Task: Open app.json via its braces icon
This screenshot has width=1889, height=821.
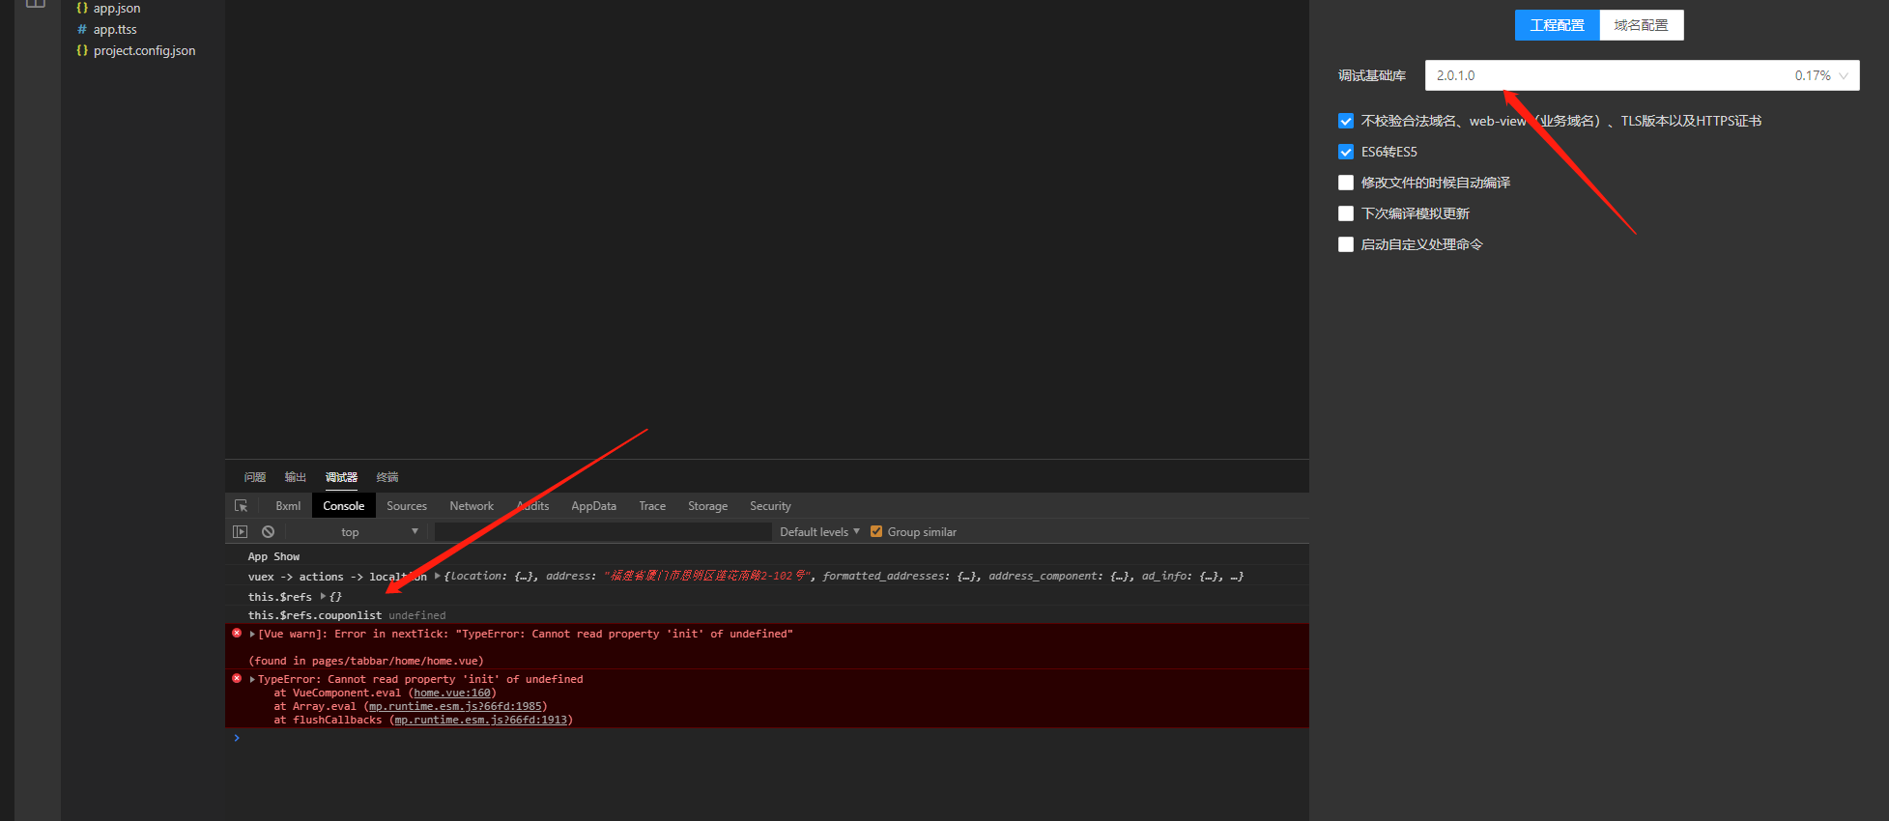Action: tap(82, 8)
